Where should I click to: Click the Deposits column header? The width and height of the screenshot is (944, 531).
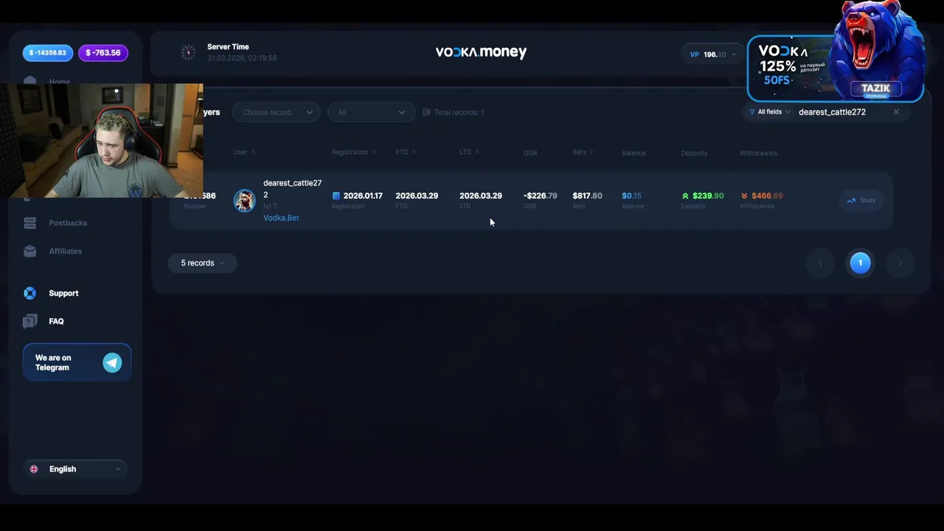coord(694,153)
